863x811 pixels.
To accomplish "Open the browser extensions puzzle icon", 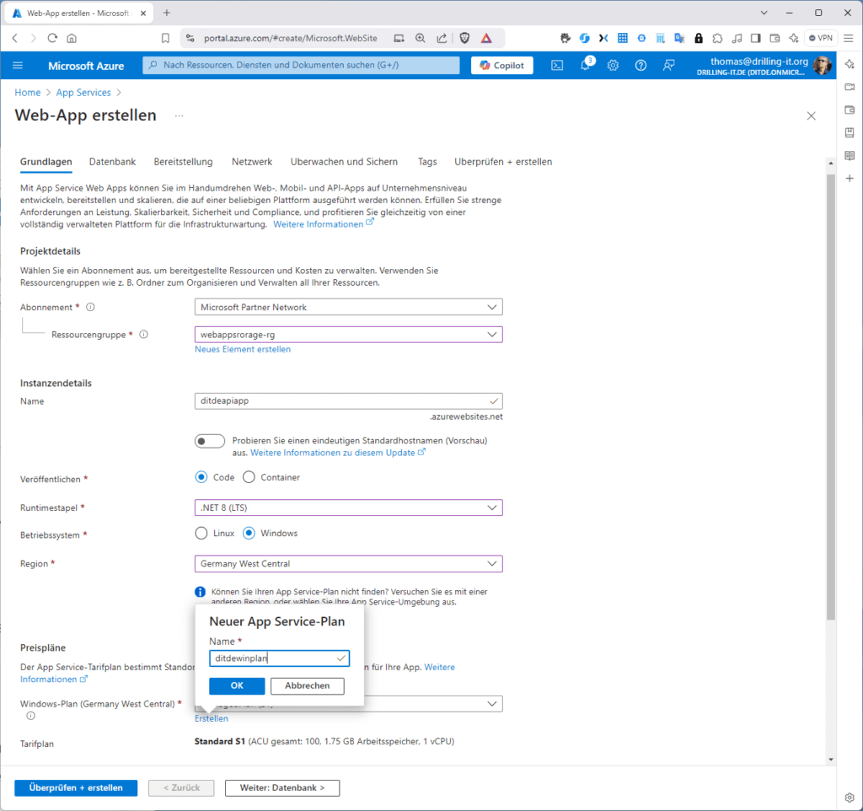I will (717, 38).
